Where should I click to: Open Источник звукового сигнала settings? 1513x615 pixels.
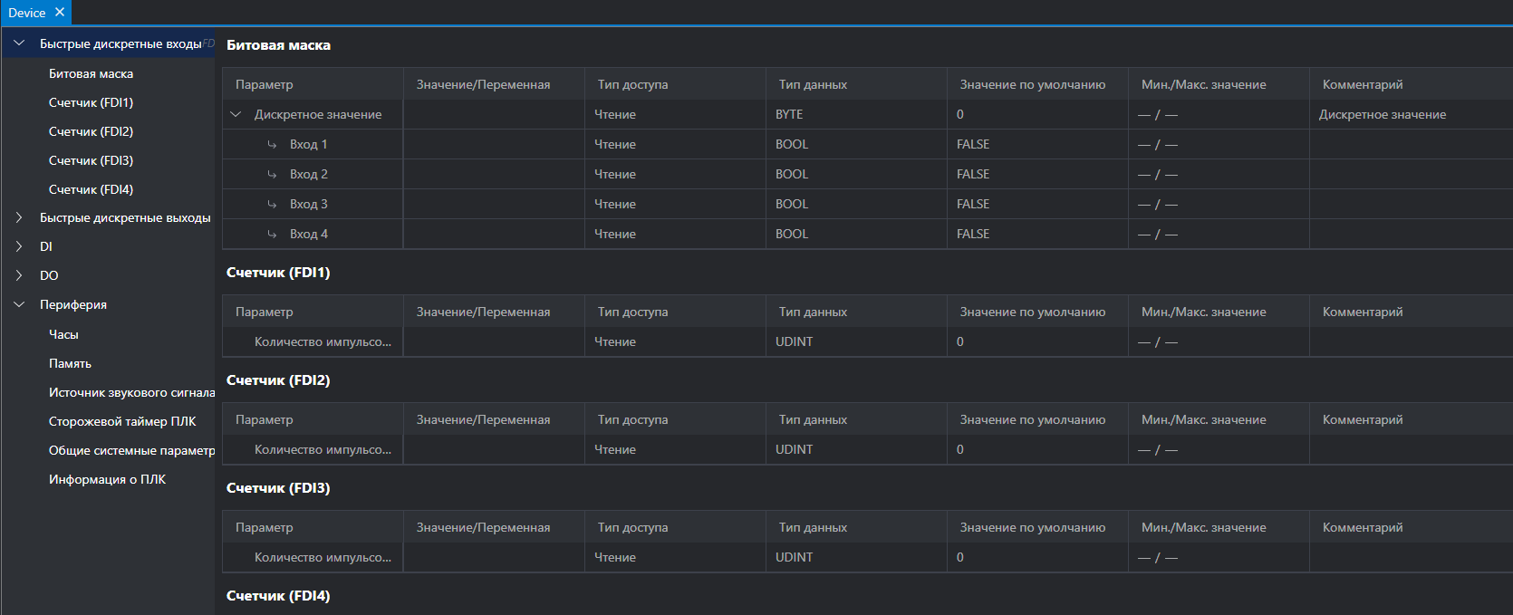coord(131,392)
